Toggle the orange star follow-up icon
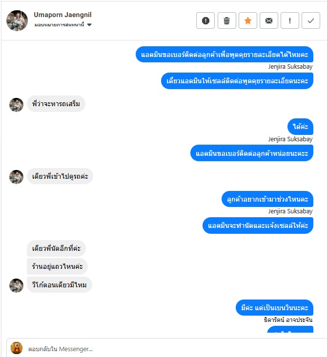Viewport: 327px width, 357px height. pos(248,20)
